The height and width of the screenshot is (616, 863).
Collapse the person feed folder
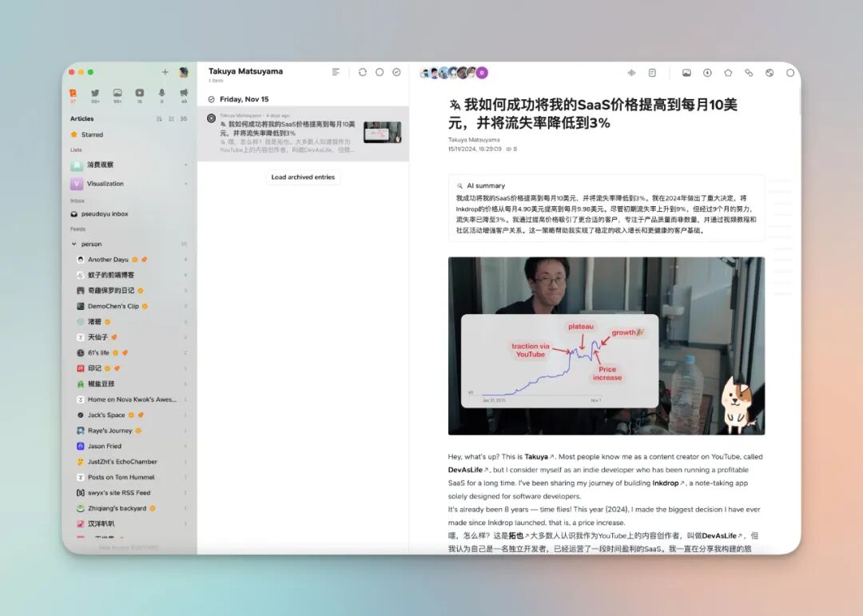(x=74, y=244)
